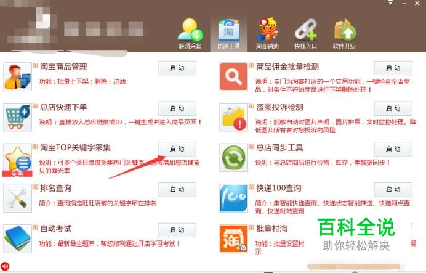Click the red speaker icon at bottom left
This screenshot has height=273, width=426.
pos(5,266)
